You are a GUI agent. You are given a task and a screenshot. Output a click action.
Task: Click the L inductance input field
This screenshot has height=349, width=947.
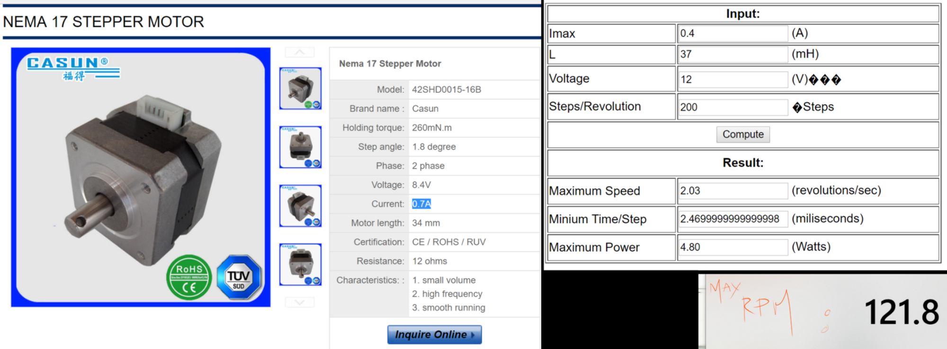point(733,54)
